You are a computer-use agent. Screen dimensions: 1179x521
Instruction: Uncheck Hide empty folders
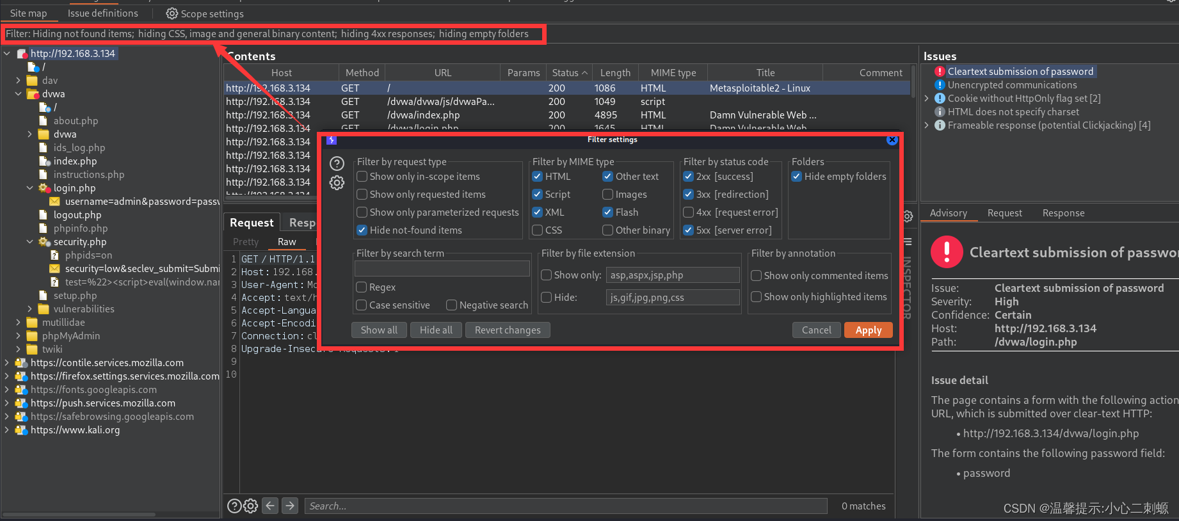[797, 177]
